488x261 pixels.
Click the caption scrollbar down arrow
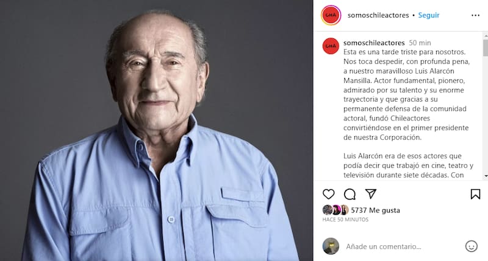(486, 176)
